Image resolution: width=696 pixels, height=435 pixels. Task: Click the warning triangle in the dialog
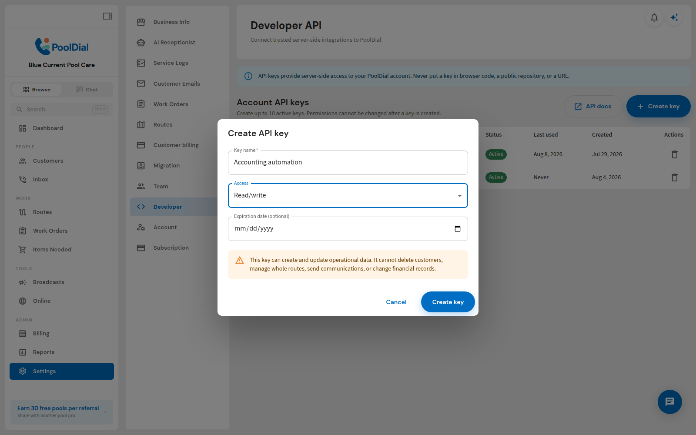click(240, 260)
